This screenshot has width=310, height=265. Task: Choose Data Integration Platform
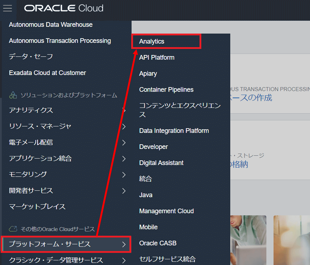[174, 131]
